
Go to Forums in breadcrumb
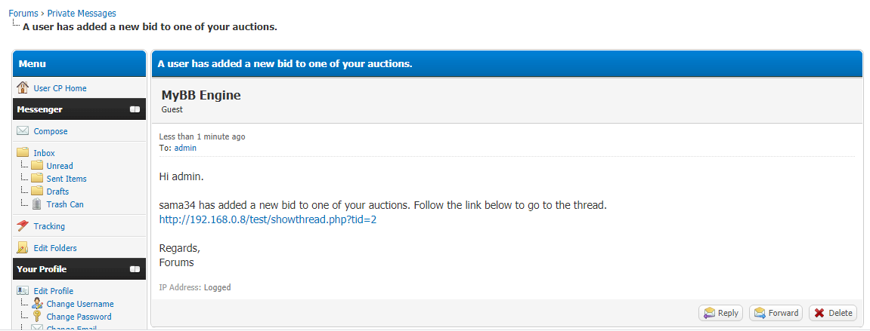[x=23, y=14]
